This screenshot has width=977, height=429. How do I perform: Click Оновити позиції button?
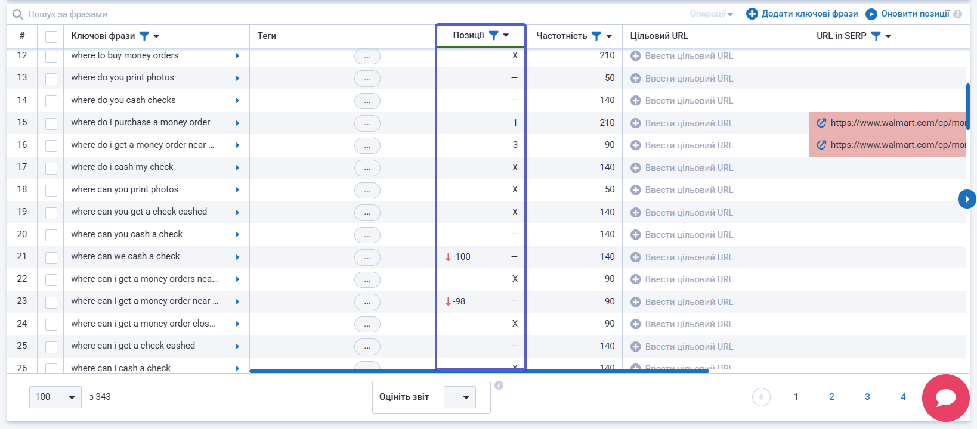[x=908, y=14]
